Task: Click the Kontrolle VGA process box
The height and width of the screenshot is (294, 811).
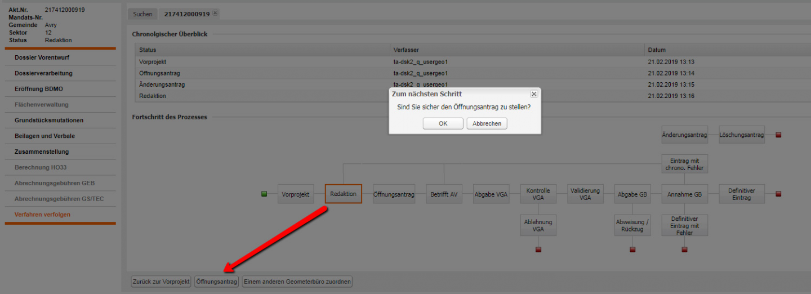Action: pyautogui.click(x=538, y=194)
